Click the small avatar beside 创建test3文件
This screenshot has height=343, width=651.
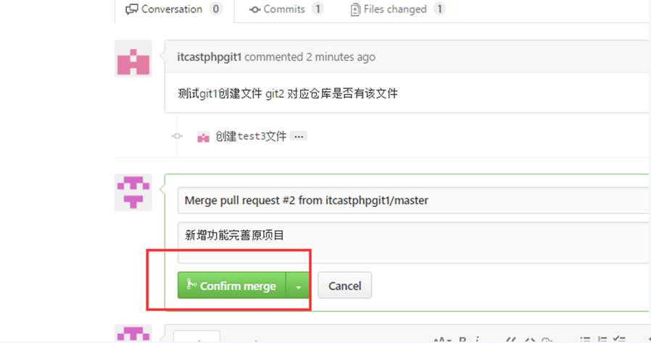pos(203,136)
